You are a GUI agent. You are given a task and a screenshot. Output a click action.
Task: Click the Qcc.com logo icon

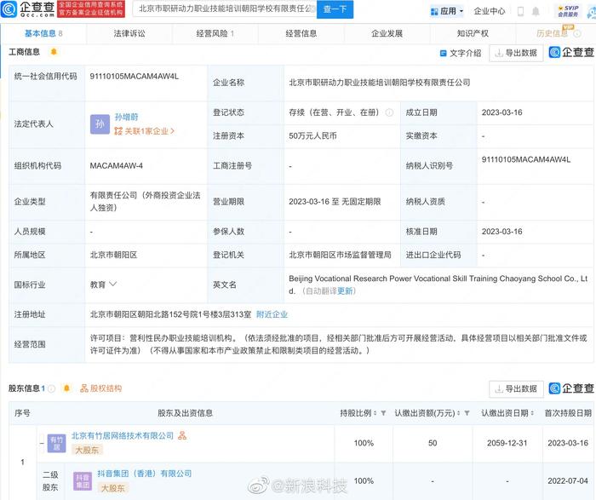pyautogui.click(x=9, y=9)
